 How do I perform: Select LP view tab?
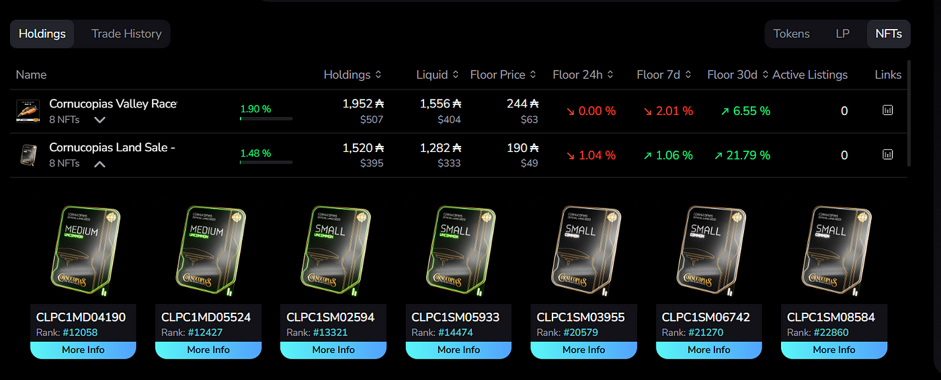(x=842, y=34)
